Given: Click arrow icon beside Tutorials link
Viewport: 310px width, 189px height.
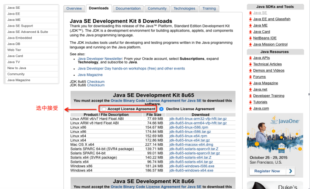Looking at the screenshot, I should click(250, 102).
